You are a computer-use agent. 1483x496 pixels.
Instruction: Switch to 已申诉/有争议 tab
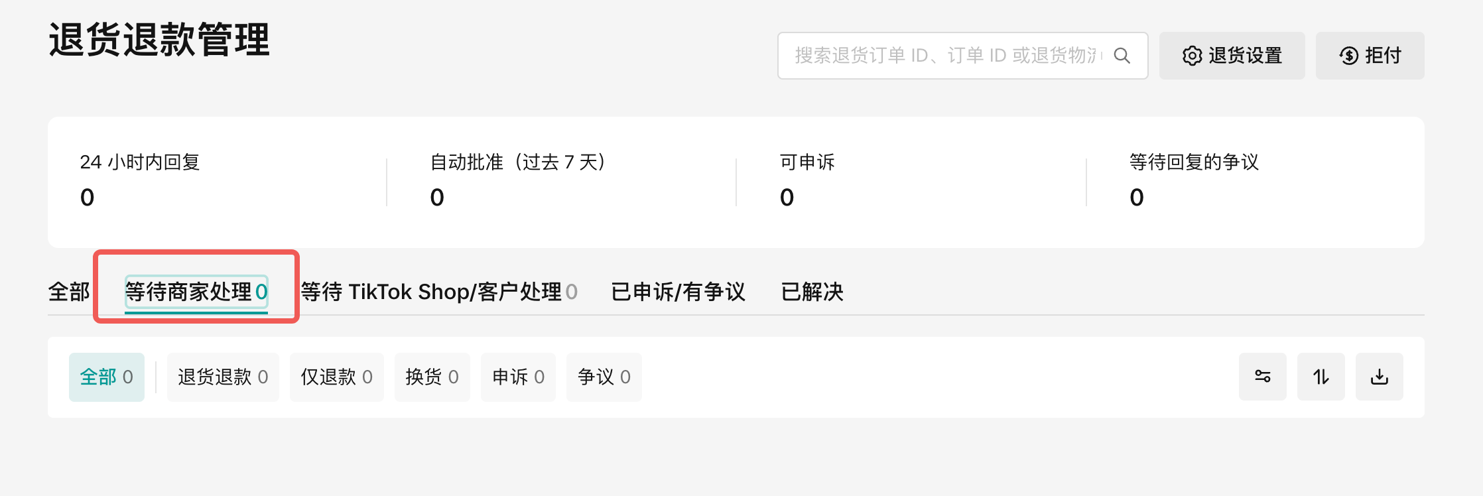click(x=678, y=292)
